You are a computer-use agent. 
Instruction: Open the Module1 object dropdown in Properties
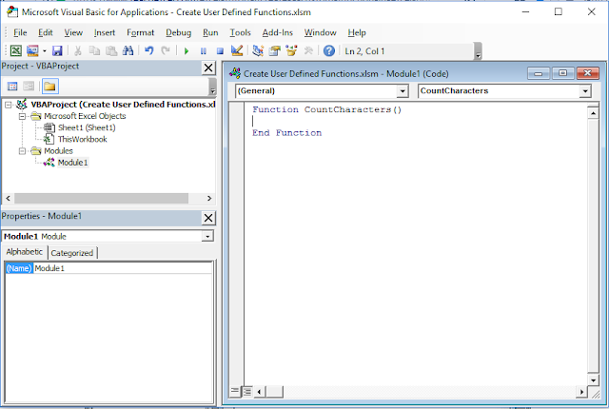(207, 236)
